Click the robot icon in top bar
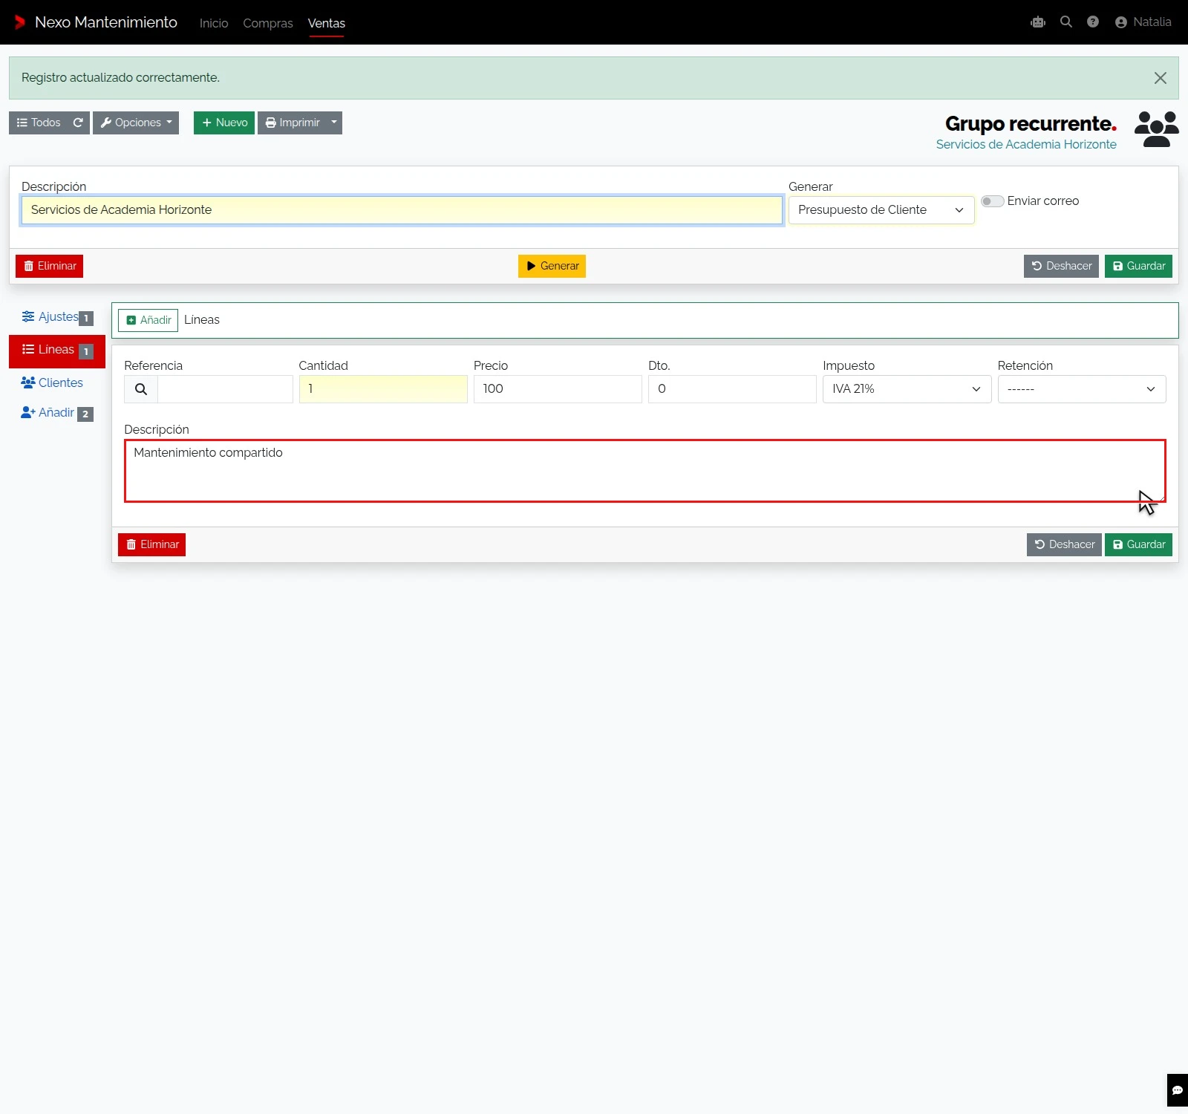Screen dimensions: 1188x1114 (1038, 22)
